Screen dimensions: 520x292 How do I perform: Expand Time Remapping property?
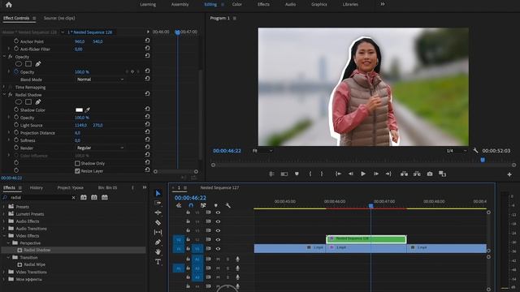click(x=4, y=87)
